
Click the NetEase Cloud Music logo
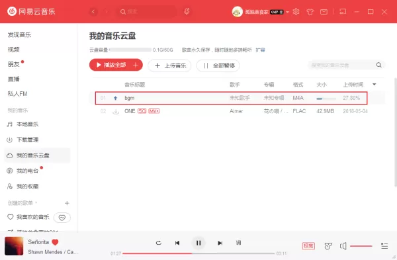(31, 11)
